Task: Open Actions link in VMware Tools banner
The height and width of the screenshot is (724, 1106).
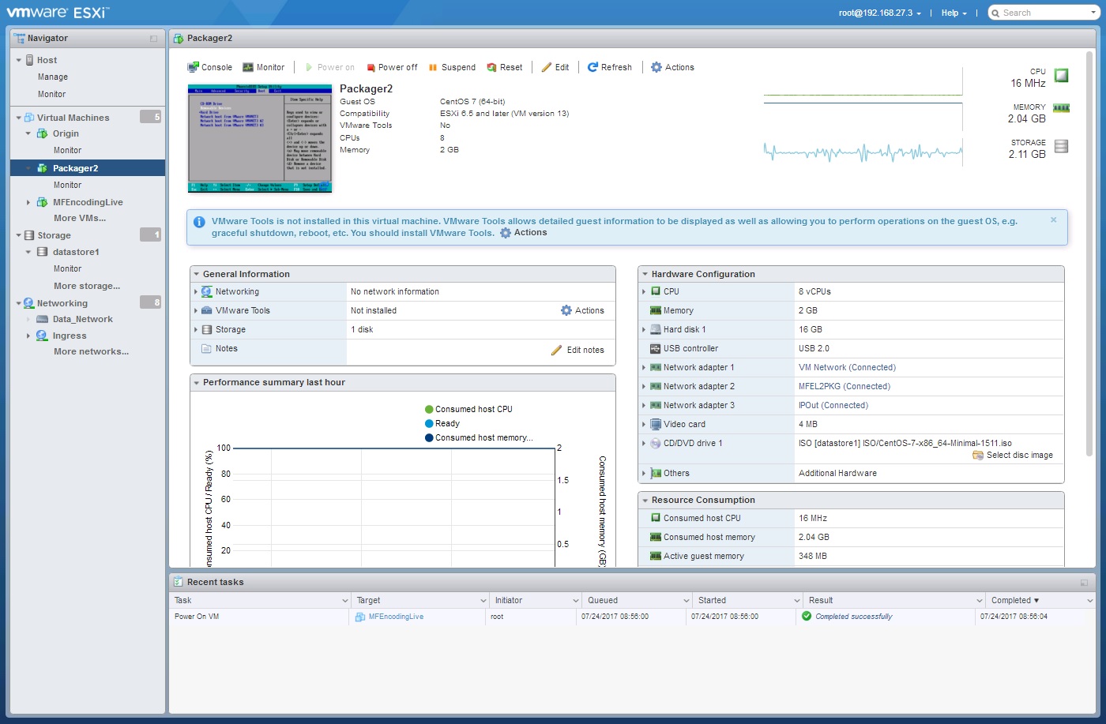Action: [x=523, y=233]
